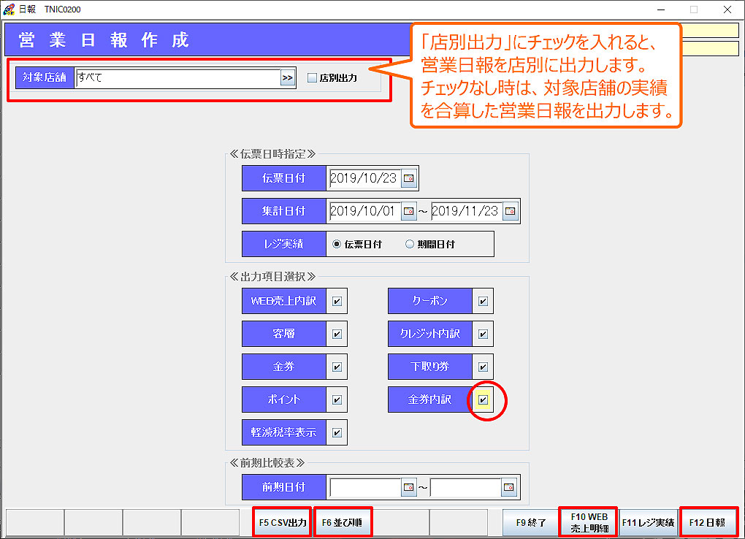Uncheck WEB売上内訳 output item
Screen dimensions: 745x539
pos(337,301)
